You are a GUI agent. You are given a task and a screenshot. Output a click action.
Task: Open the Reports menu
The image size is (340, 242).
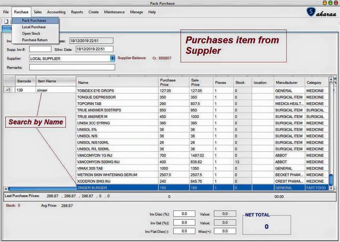coord(77,12)
